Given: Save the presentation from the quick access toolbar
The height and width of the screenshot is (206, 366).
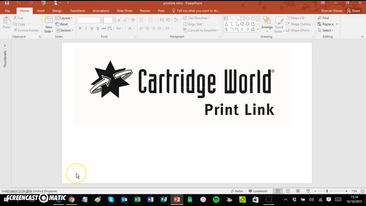Looking at the screenshot, I should click(7, 3).
